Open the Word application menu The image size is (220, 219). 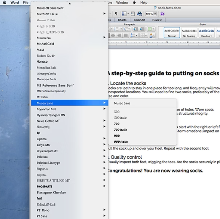[15, 2]
